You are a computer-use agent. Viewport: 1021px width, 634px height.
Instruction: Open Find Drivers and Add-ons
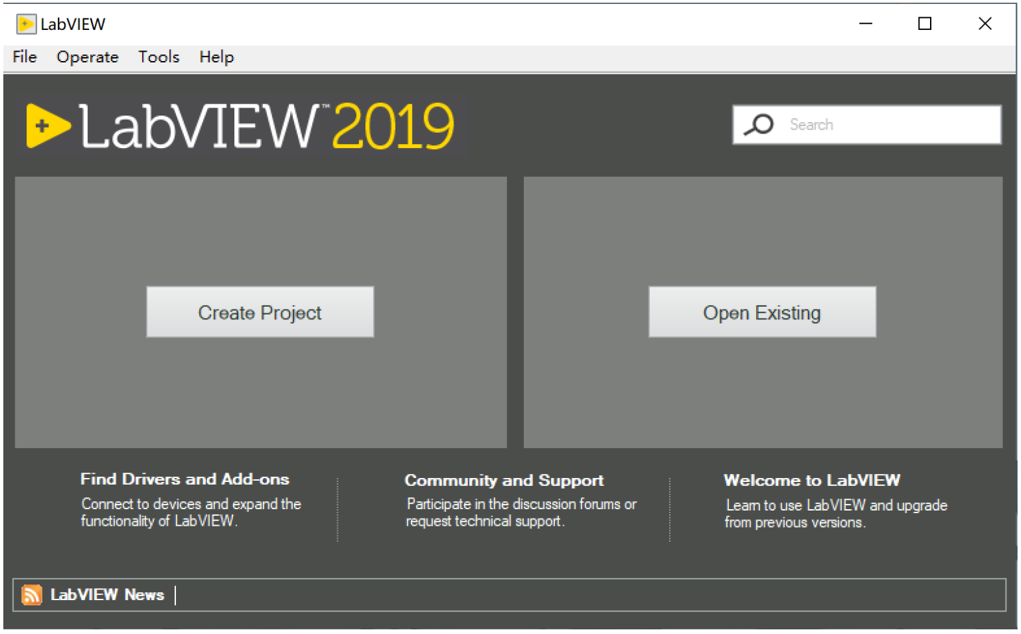coord(185,479)
